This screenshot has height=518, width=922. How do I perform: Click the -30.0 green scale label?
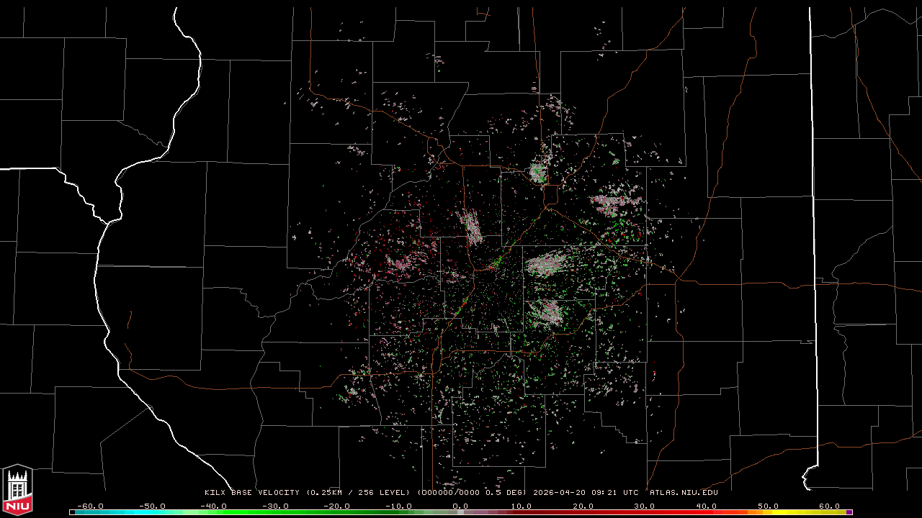point(274,506)
